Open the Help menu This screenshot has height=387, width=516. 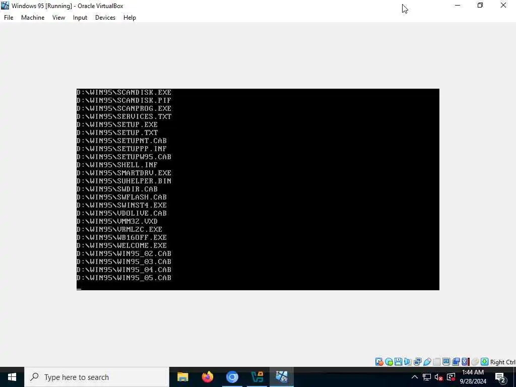pyautogui.click(x=130, y=18)
